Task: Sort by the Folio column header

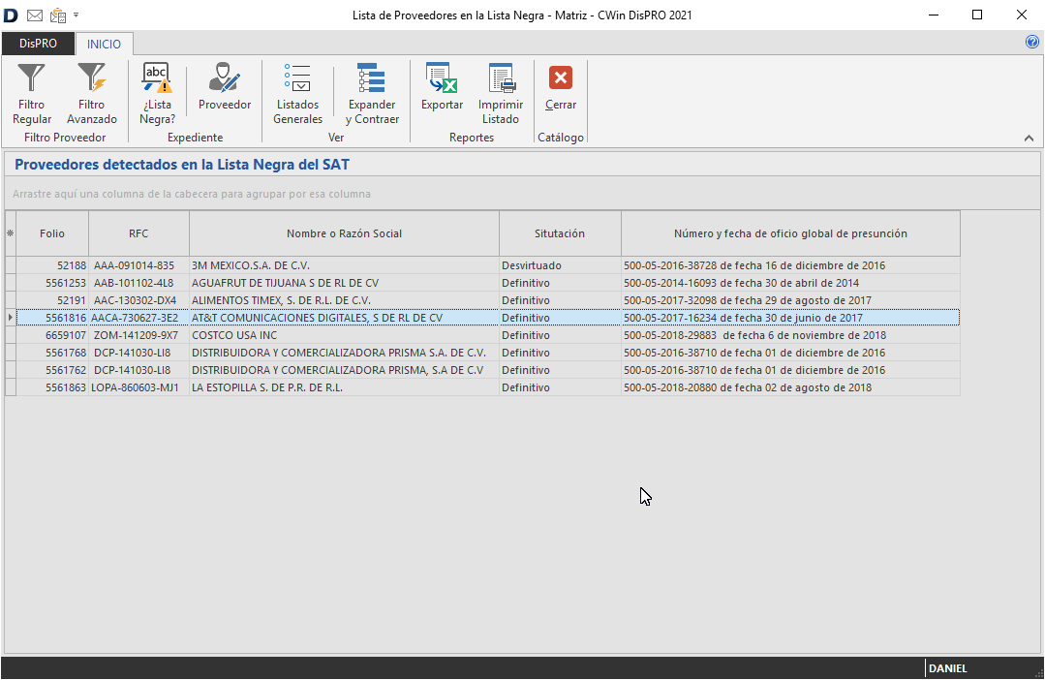Action: (52, 233)
